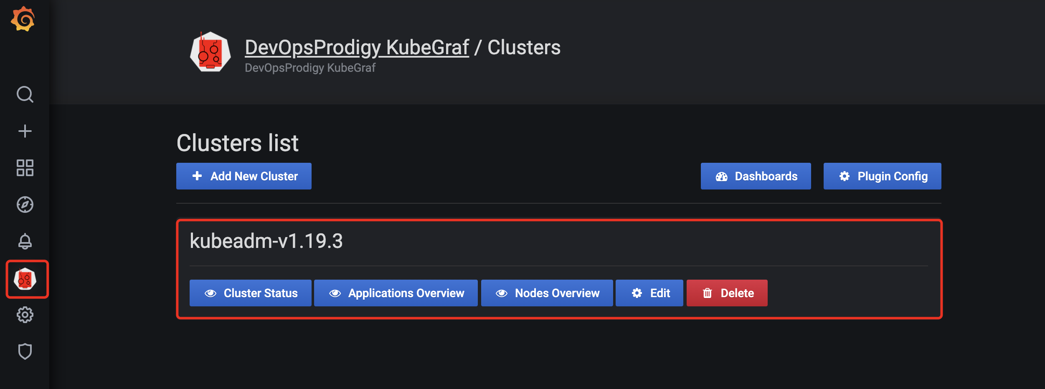Click the KubeGraf logo in page header
The width and height of the screenshot is (1045, 389).
click(x=210, y=52)
